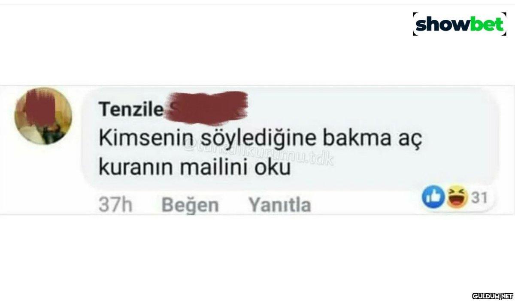View the 31 reactions count

click(479, 198)
